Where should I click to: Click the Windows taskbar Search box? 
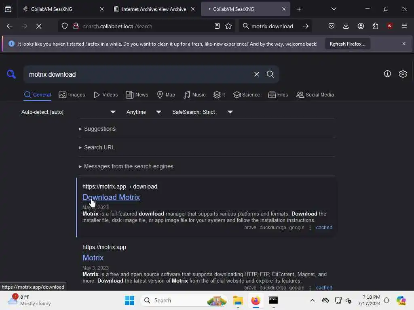click(x=184, y=300)
